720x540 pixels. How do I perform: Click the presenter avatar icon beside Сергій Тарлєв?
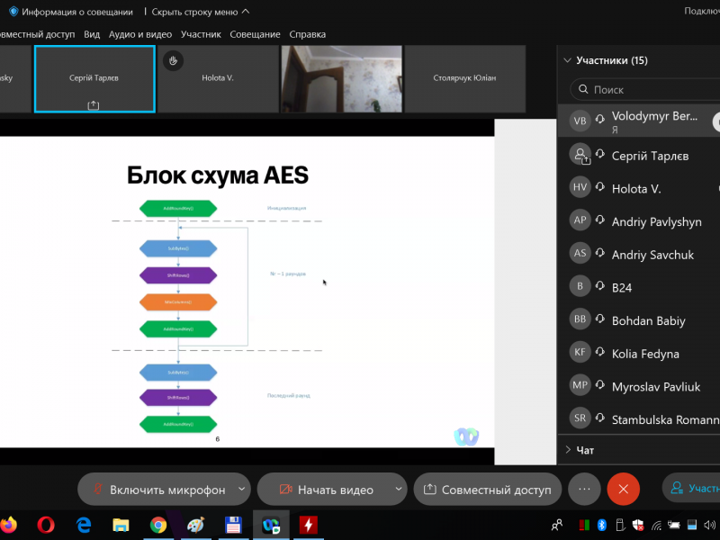pos(580,156)
